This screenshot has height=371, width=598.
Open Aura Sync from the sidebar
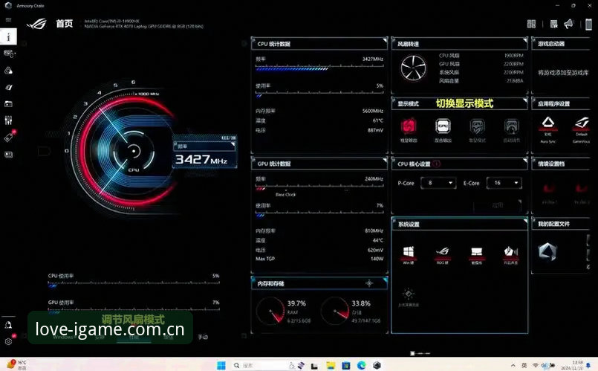point(8,71)
